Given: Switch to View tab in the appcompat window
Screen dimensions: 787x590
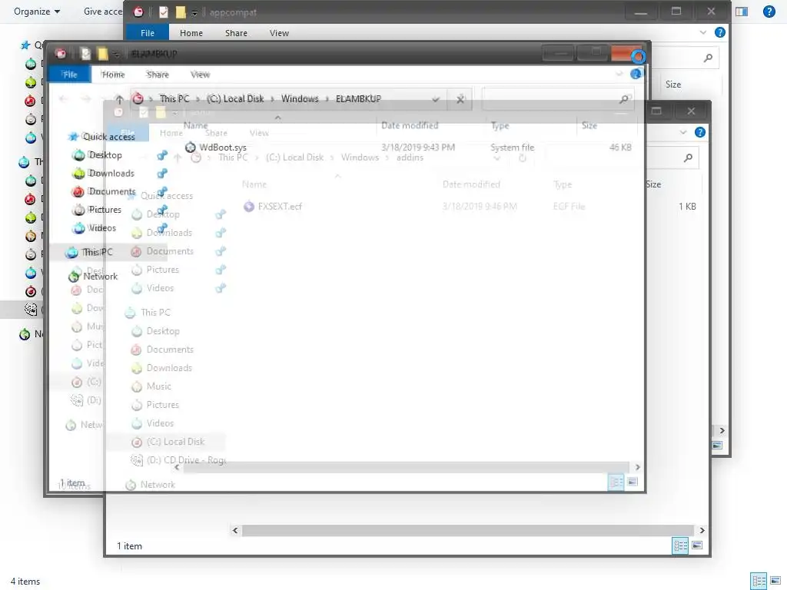Looking at the screenshot, I should coord(279,32).
